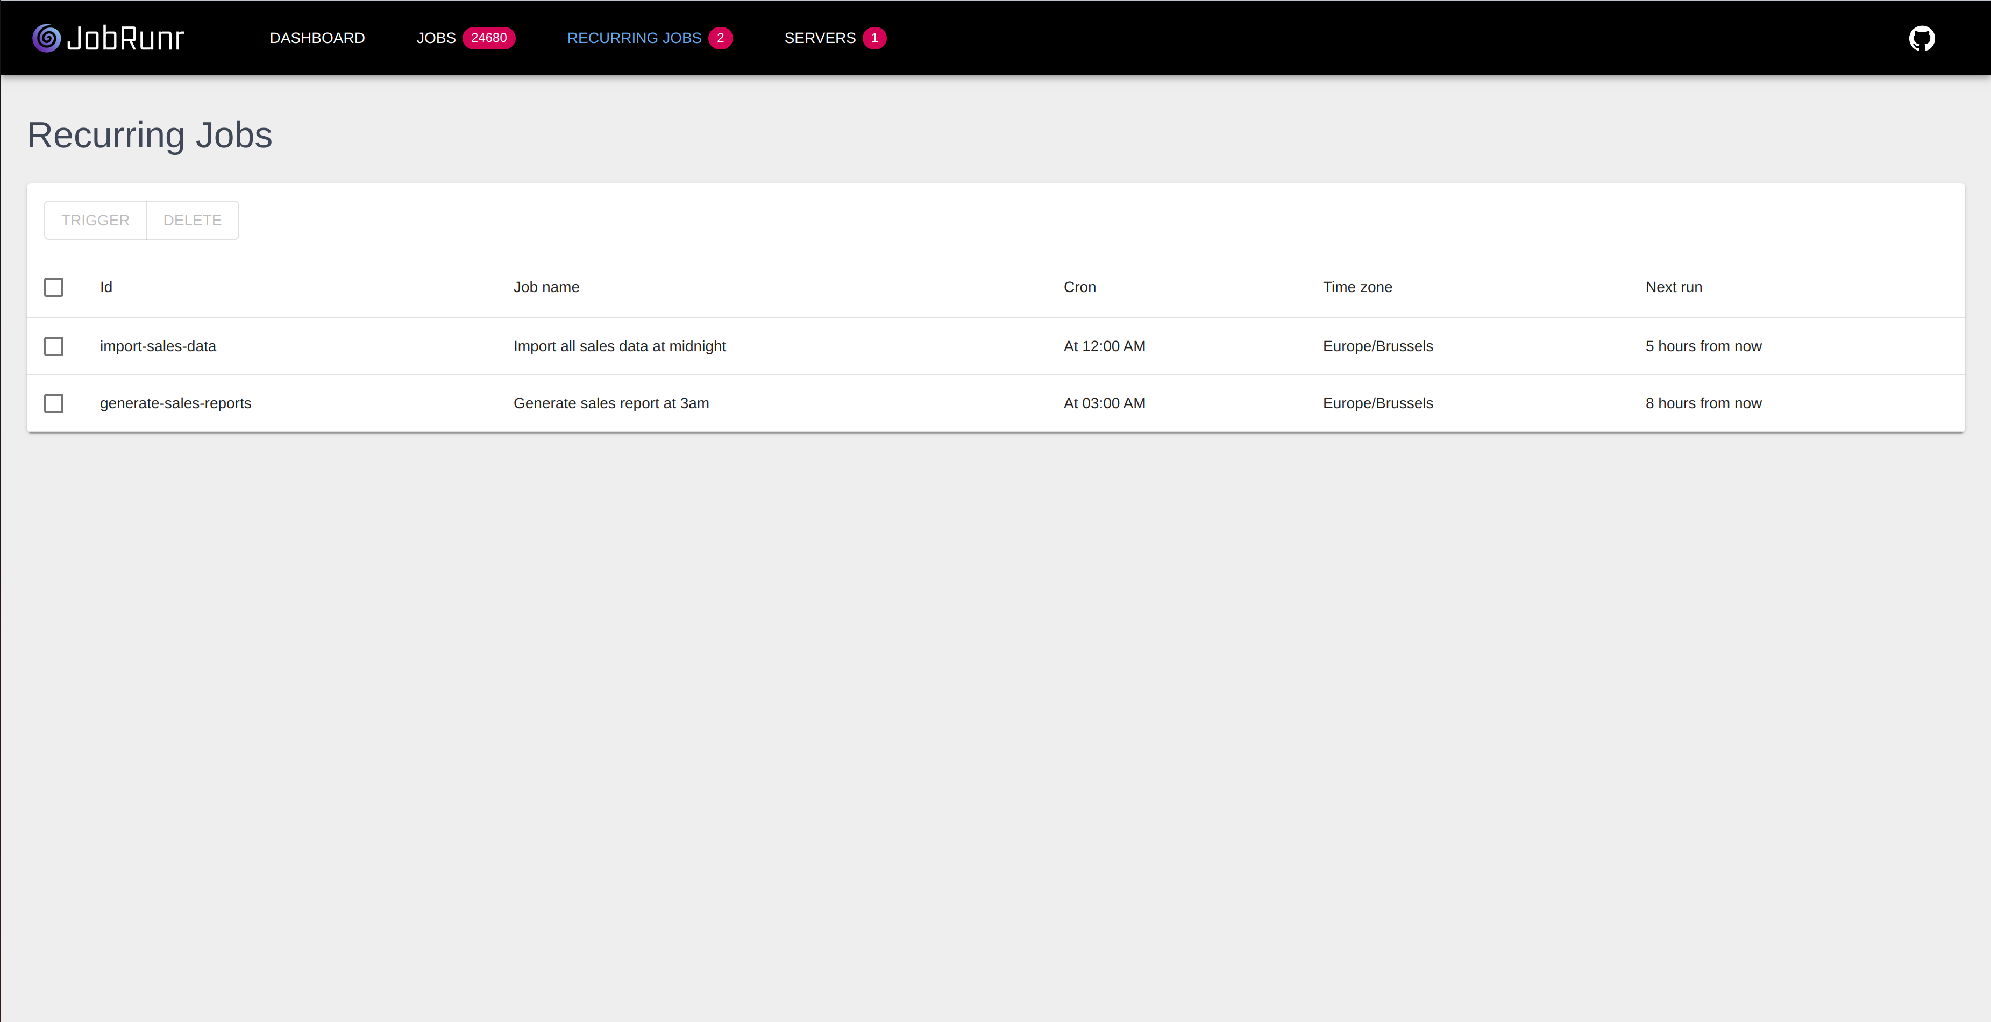This screenshot has width=1991, height=1022.
Task: Click the JobRunr wordmark text
Action: click(x=125, y=38)
